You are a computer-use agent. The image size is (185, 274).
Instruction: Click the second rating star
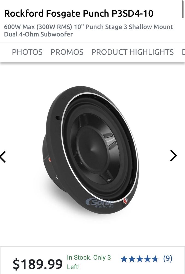[132, 259]
